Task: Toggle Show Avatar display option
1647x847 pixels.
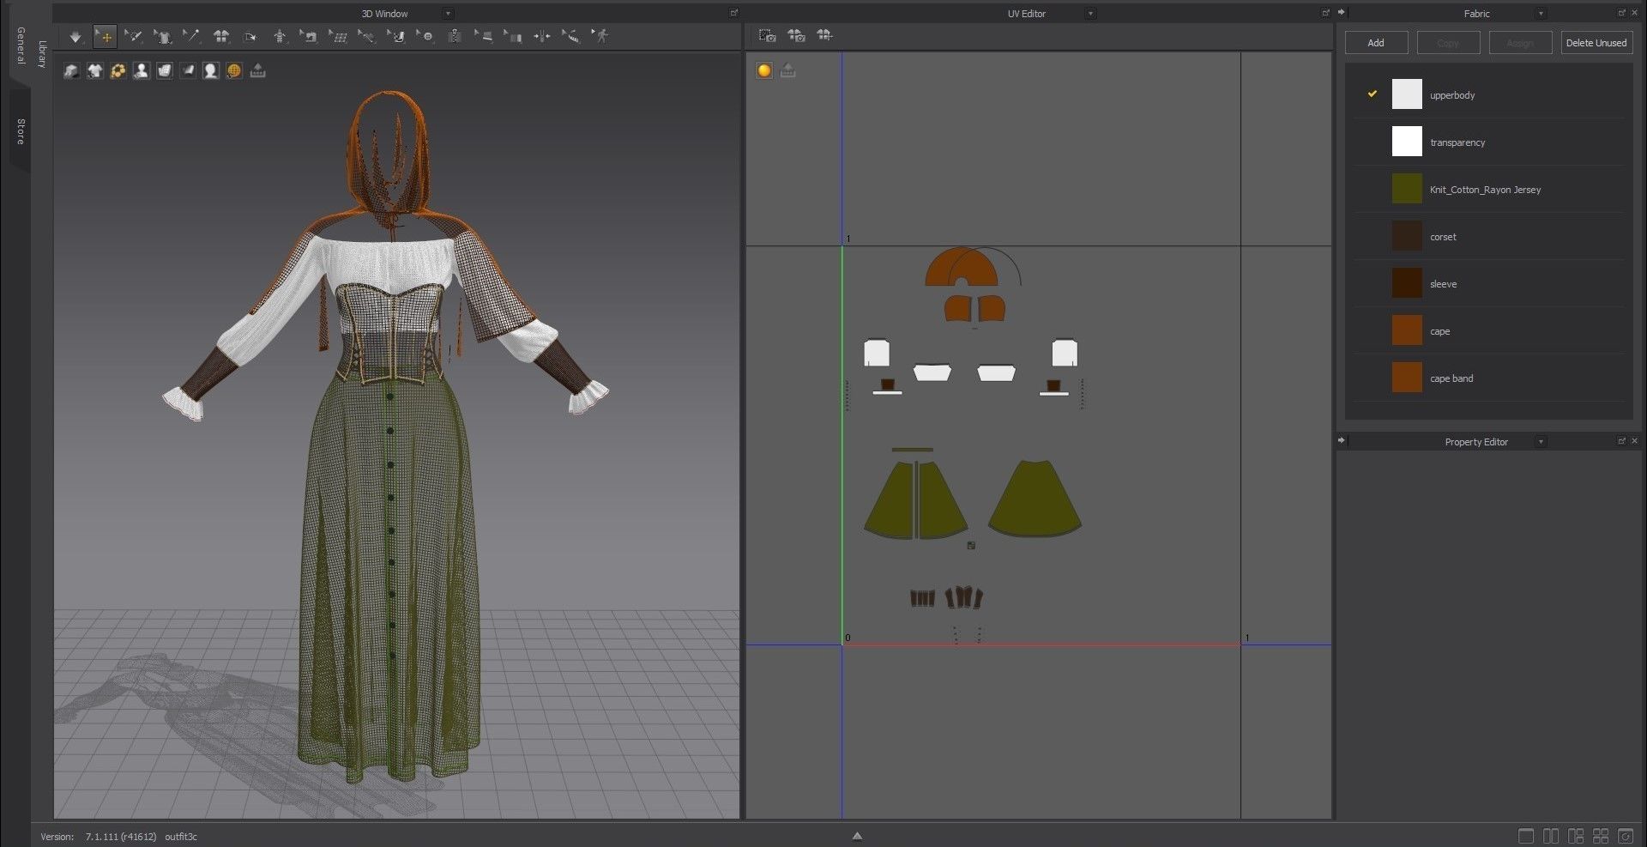Action: tap(142, 70)
